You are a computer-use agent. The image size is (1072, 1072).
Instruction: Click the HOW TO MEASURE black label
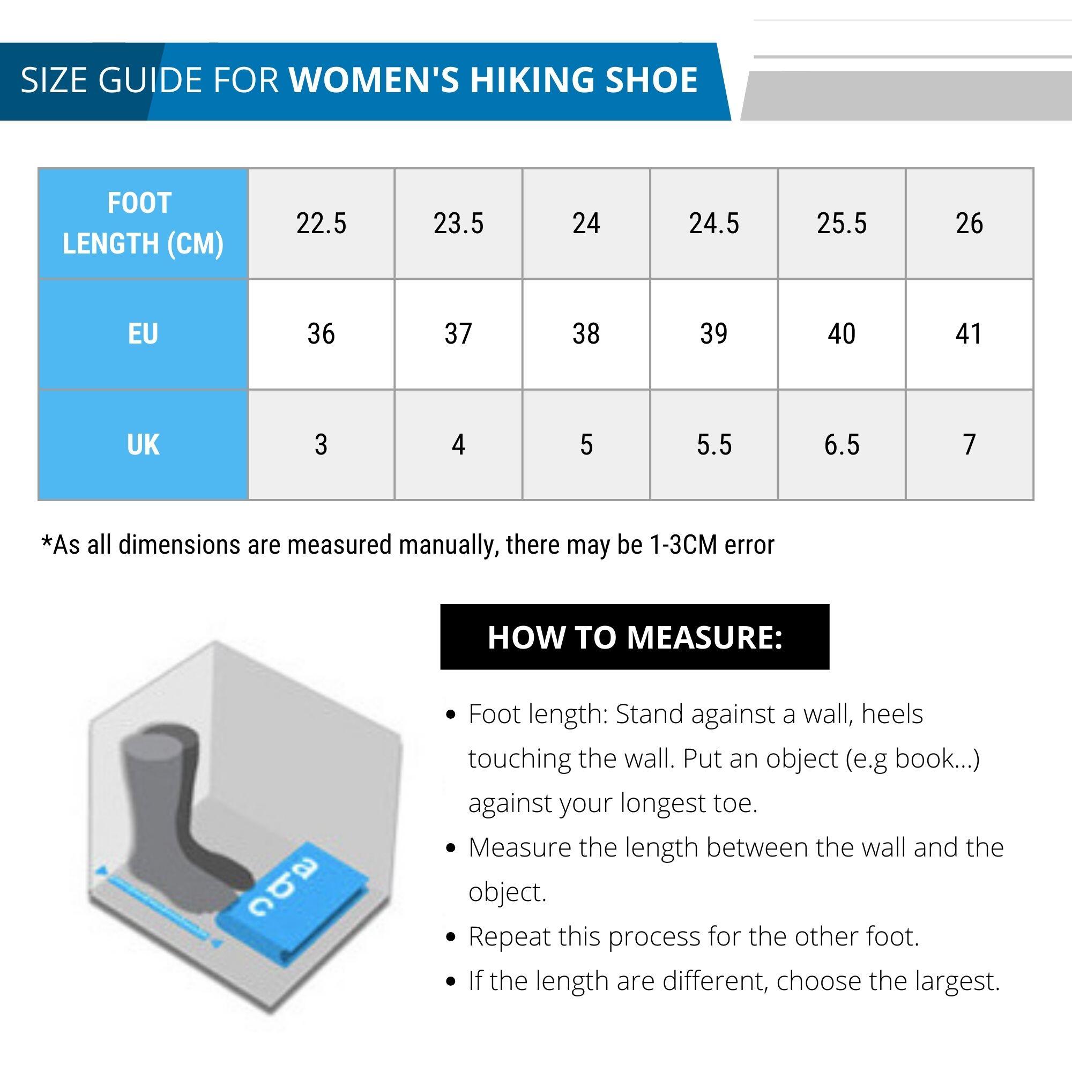(634, 637)
